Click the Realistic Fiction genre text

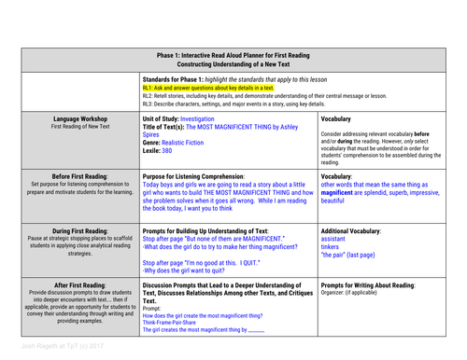click(183, 143)
